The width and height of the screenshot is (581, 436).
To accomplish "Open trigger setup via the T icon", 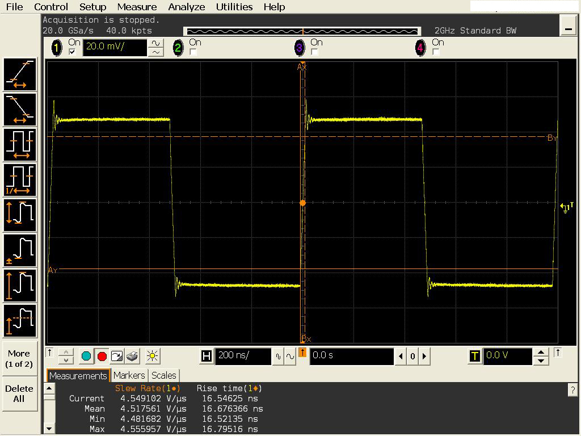I will (x=475, y=357).
